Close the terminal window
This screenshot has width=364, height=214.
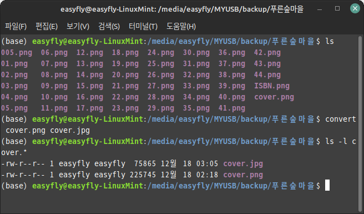pyautogui.click(x=355, y=8)
